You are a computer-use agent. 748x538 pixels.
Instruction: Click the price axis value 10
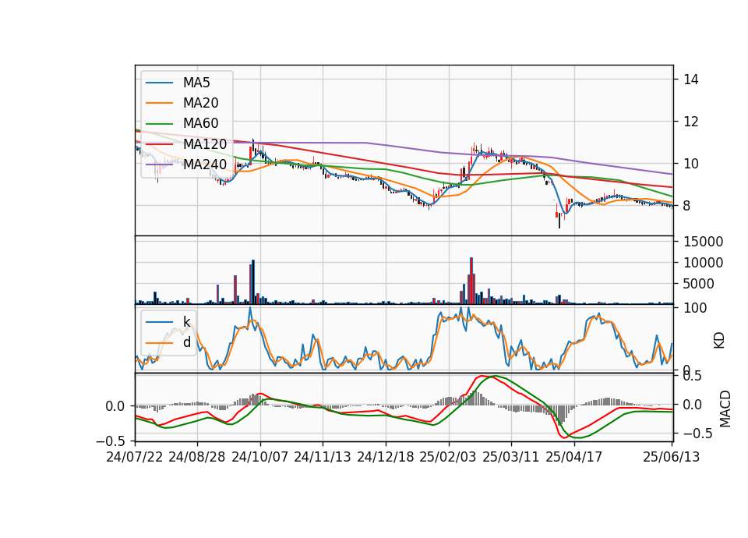click(691, 164)
